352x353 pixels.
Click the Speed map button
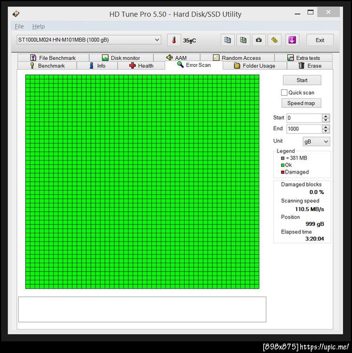pos(301,103)
